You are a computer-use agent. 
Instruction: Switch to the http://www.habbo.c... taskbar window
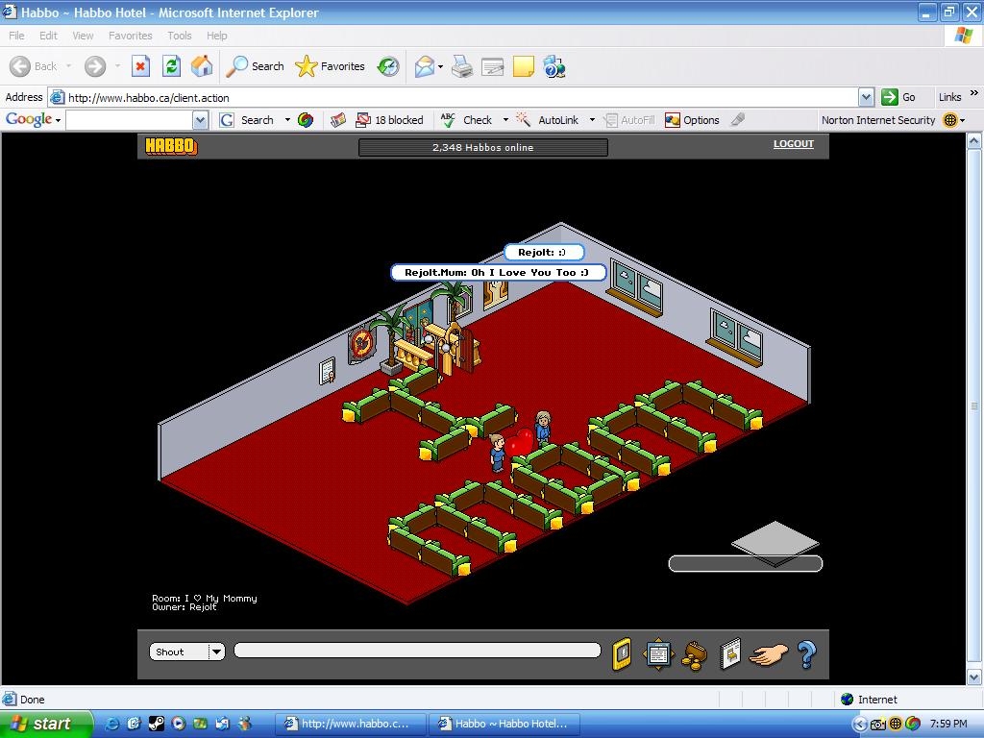click(x=350, y=724)
